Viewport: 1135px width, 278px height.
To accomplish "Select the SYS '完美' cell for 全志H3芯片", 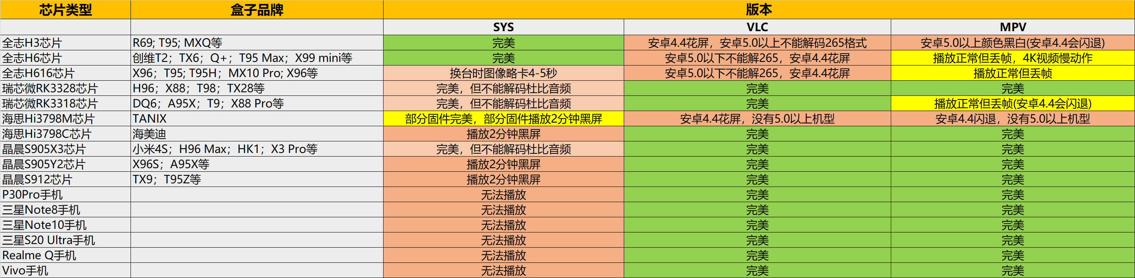I will click(x=504, y=43).
